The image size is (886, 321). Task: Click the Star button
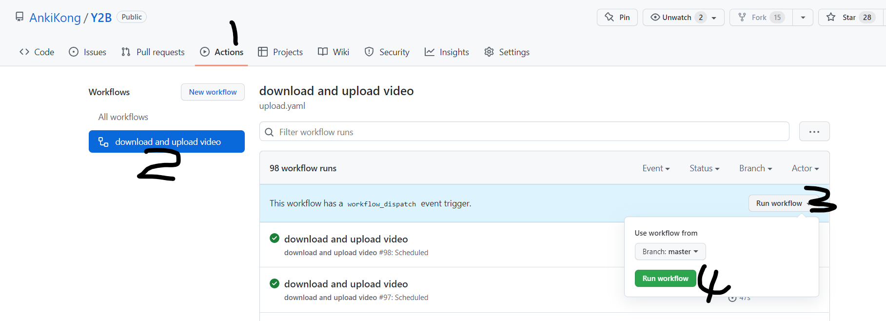[850, 17]
